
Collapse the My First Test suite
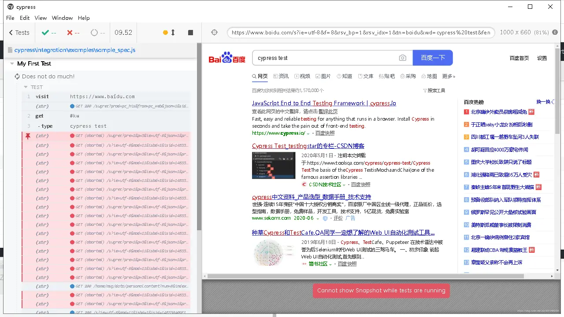click(11, 63)
